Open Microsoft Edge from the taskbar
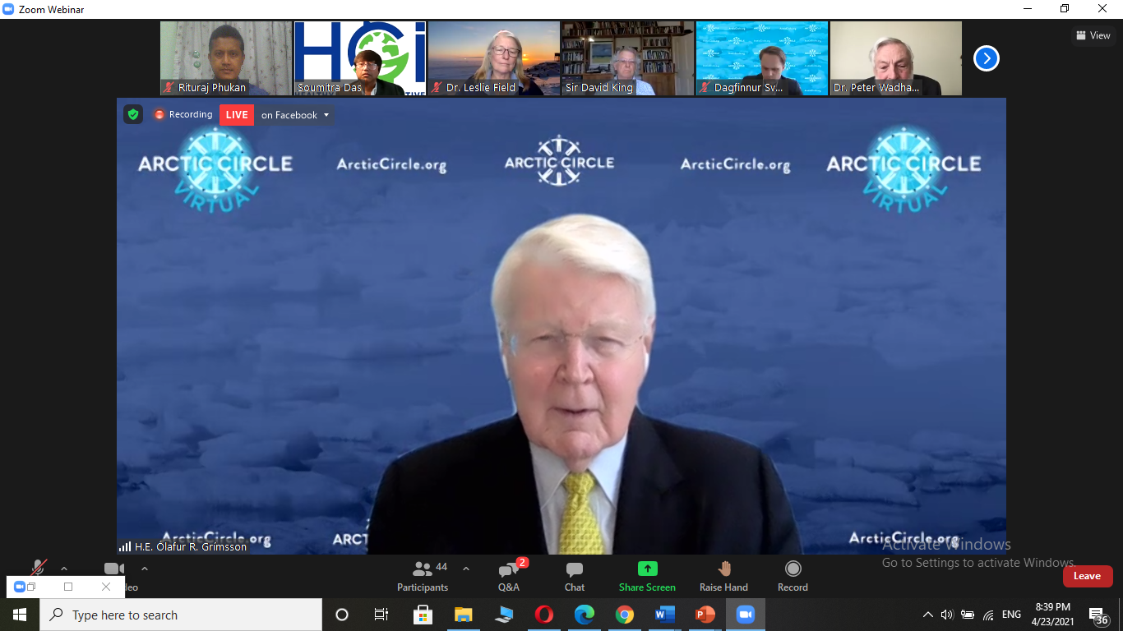Screen dimensions: 1123x631 tap(585, 615)
